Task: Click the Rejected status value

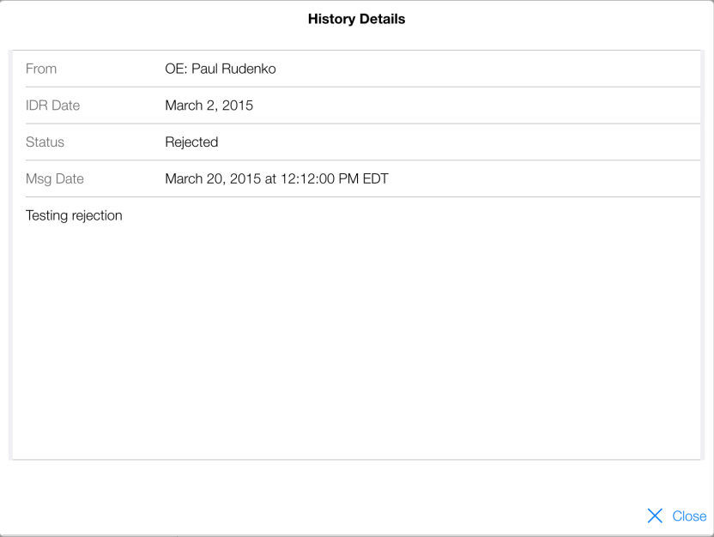Action: point(191,142)
